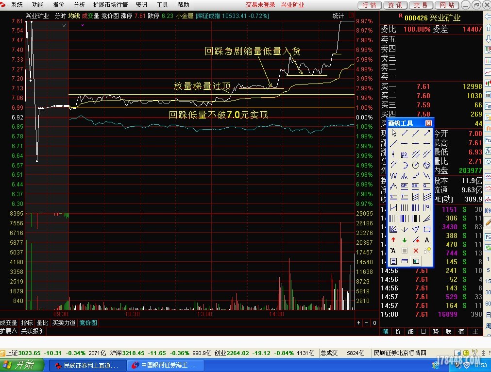491x372 pixels.
Task: Select the 细 detail tab in quote panel
Action: tap(410, 332)
